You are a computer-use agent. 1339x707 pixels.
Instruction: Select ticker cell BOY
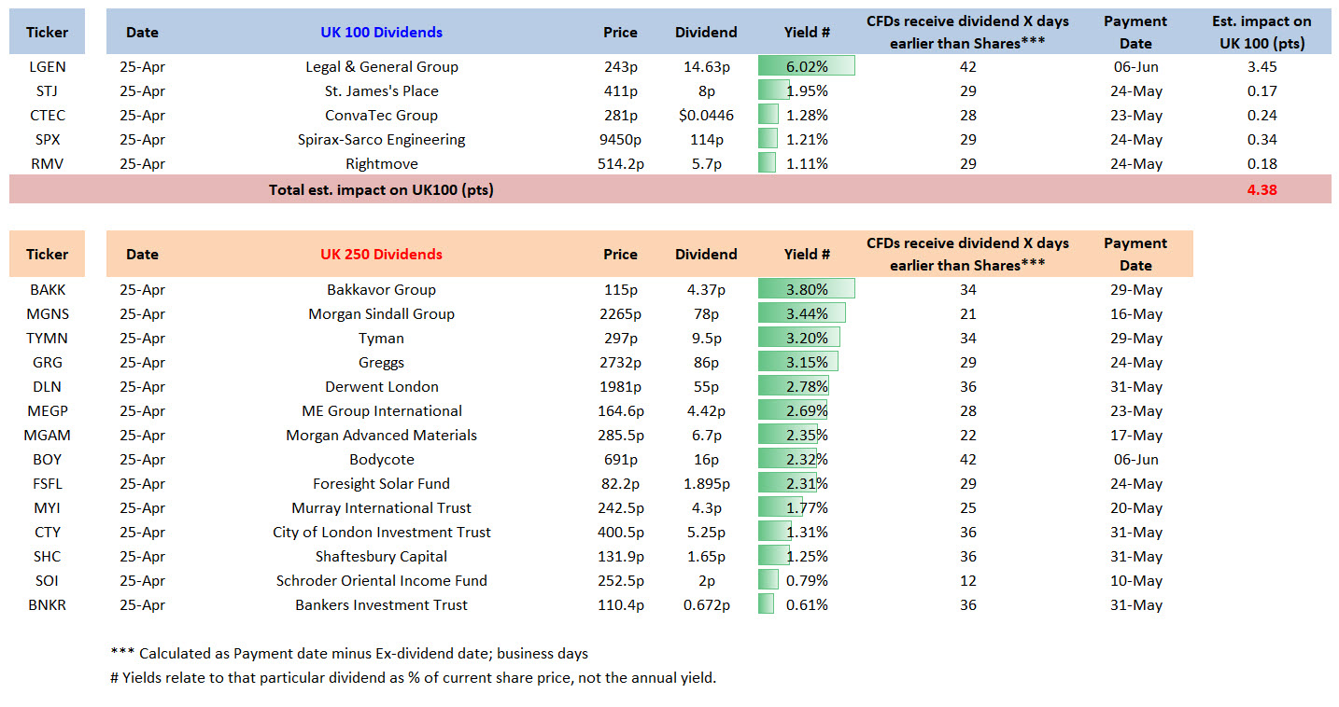(x=47, y=459)
